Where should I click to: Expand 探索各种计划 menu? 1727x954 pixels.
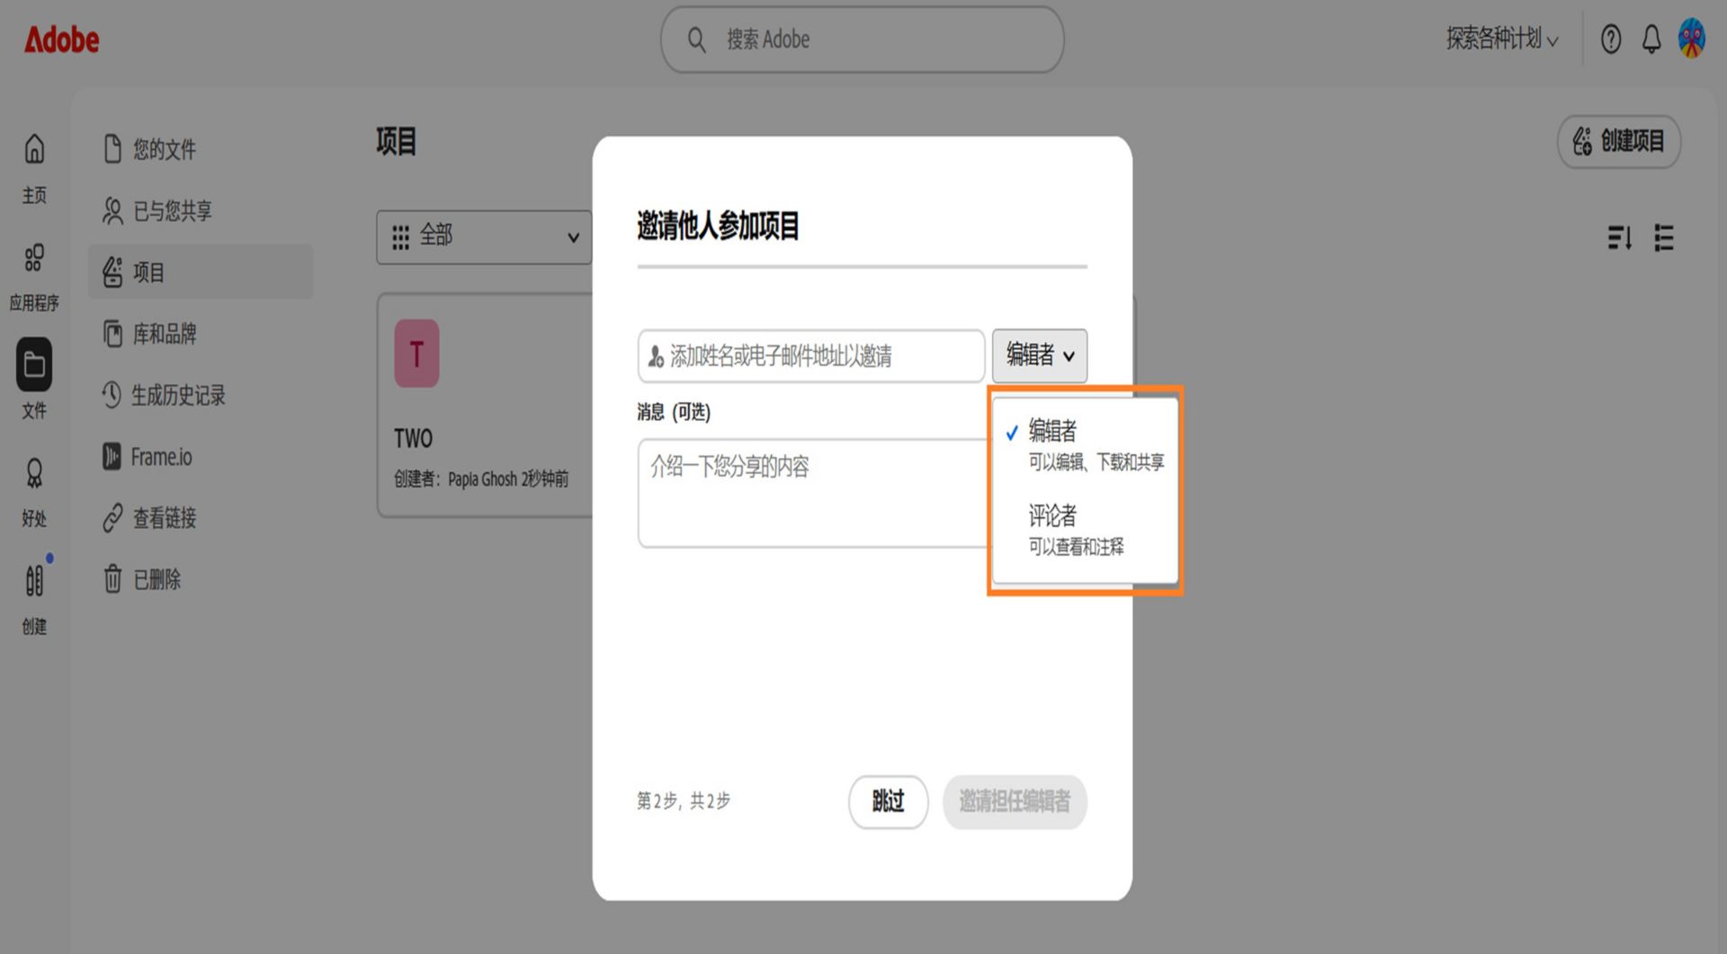tap(1501, 39)
